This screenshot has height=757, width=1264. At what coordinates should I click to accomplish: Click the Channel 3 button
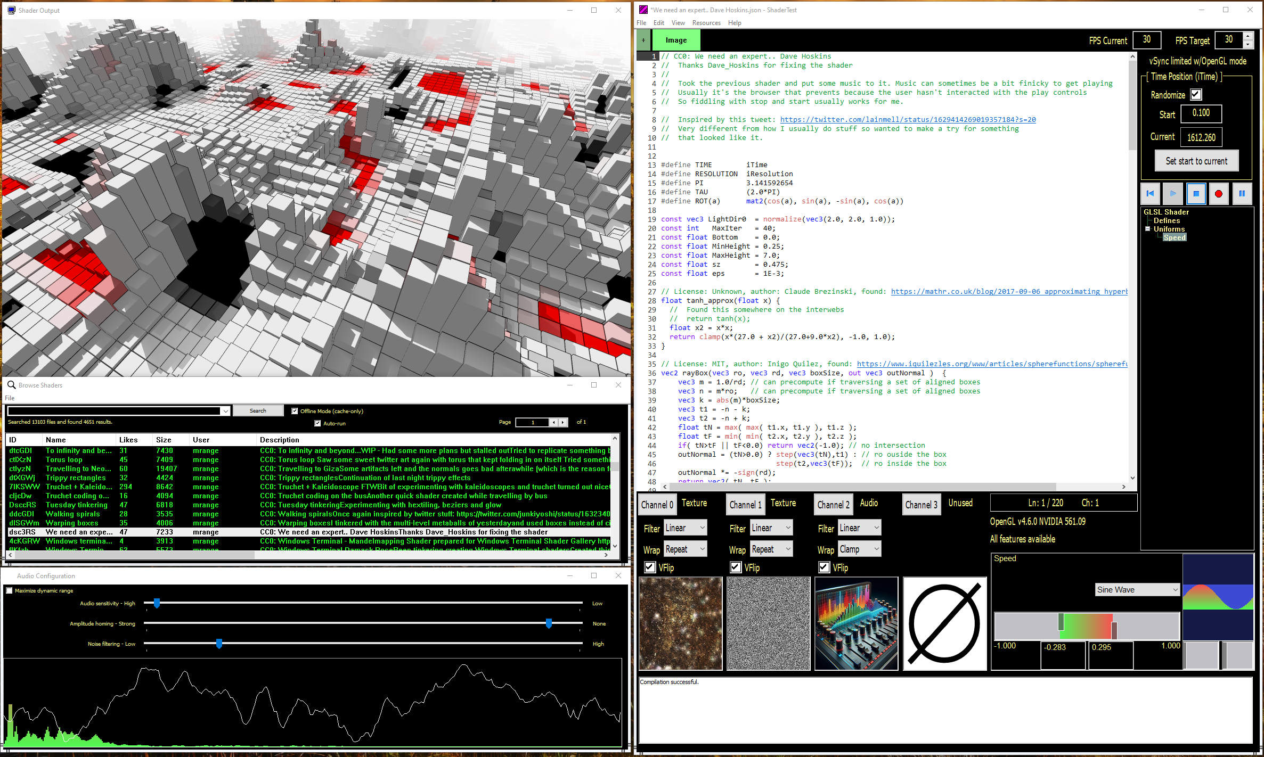(x=922, y=505)
